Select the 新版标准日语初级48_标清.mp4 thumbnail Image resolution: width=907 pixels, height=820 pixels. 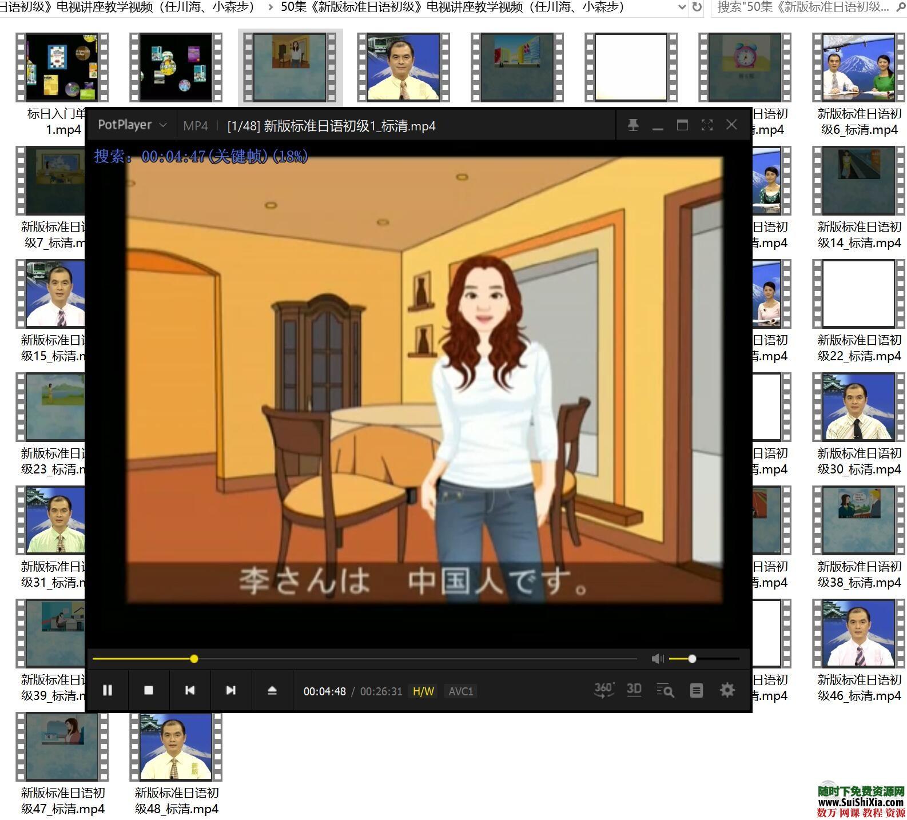pyautogui.click(x=176, y=747)
